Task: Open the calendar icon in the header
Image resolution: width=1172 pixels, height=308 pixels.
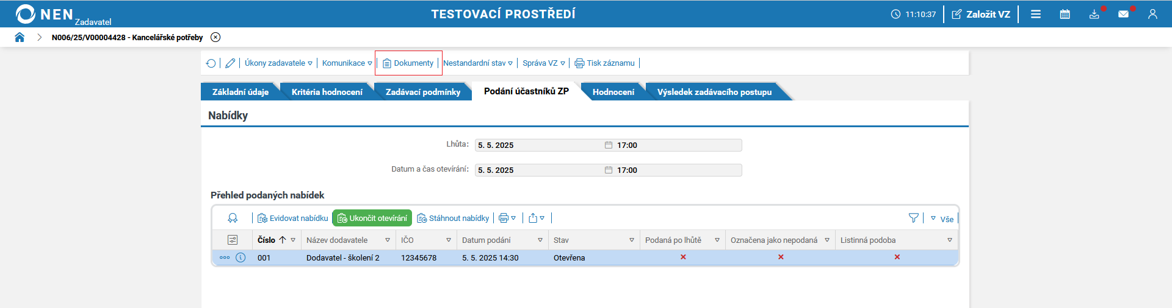Action: pyautogui.click(x=1065, y=14)
